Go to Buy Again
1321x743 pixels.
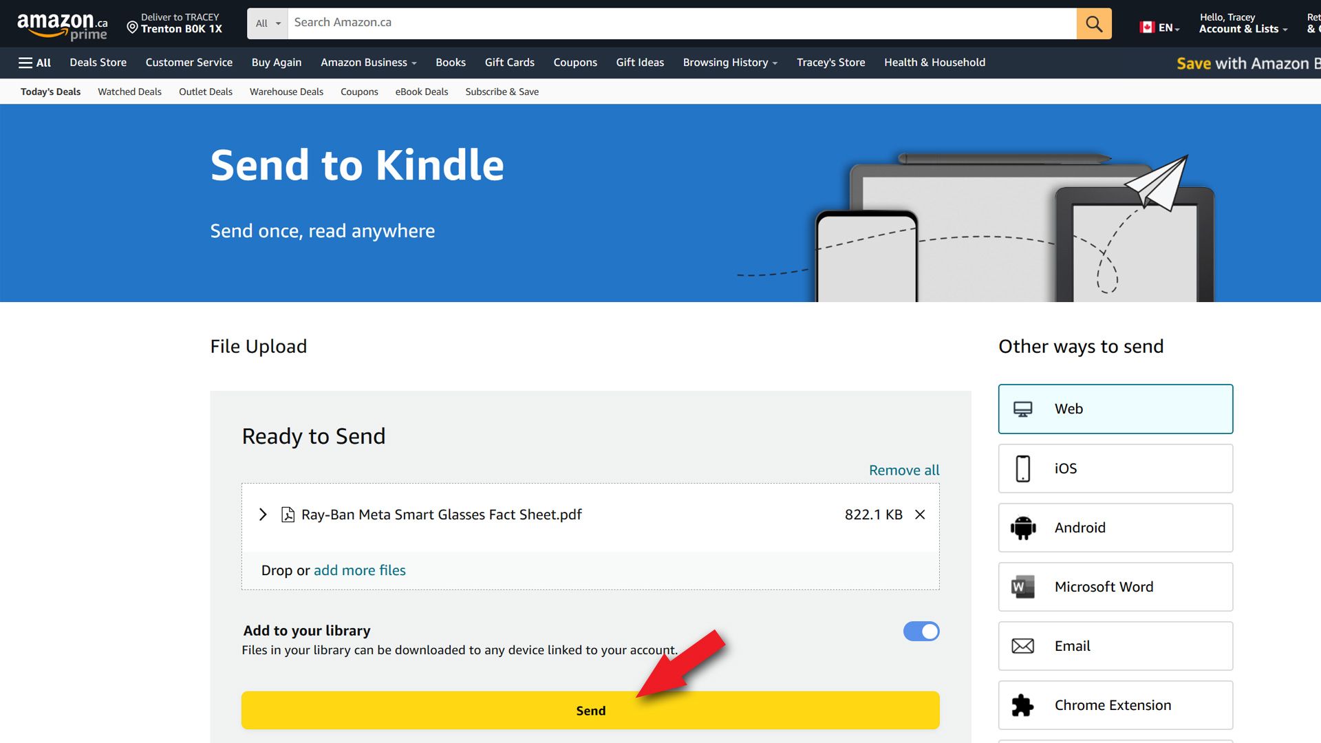[277, 63]
